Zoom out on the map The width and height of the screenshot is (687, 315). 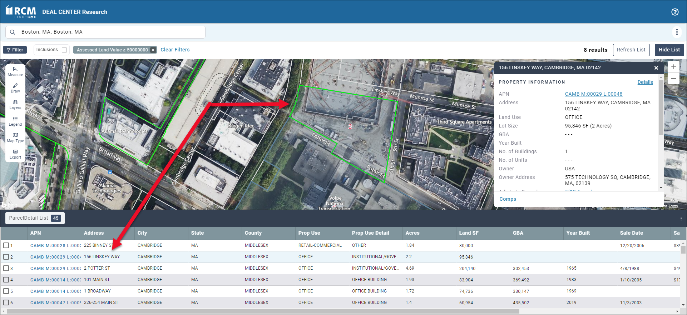pos(673,79)
